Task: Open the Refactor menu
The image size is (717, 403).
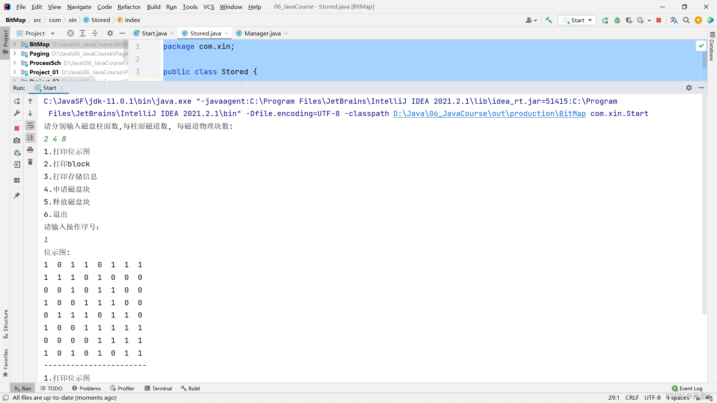Action: coord(129,7)
